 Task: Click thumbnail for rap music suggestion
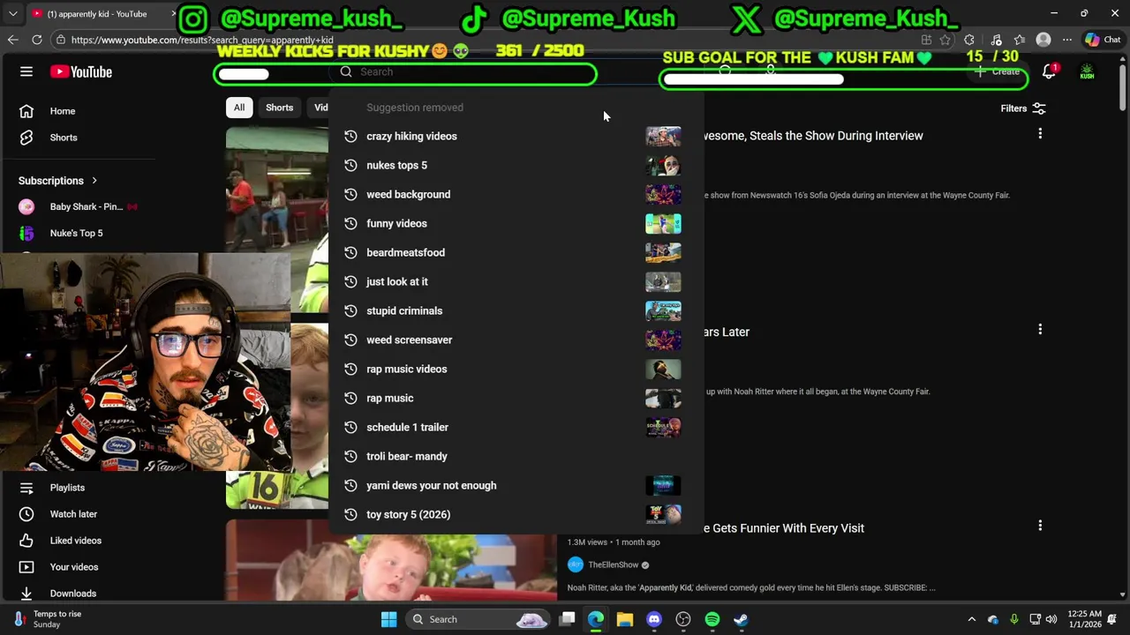663,398
